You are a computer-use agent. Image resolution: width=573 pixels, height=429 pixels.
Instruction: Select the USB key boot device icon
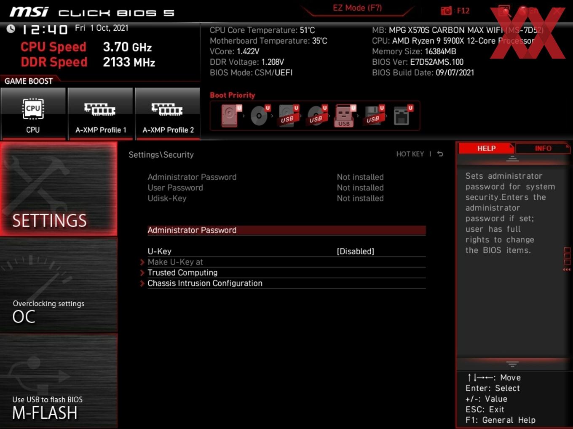pos(345,116)
